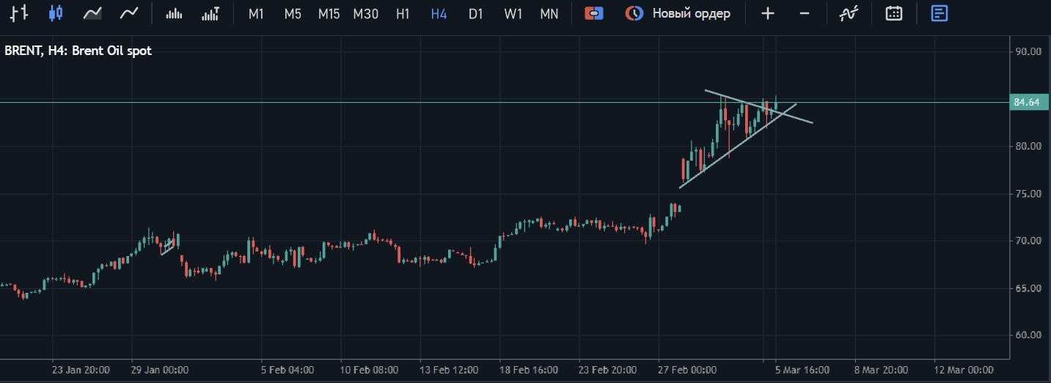Change timeframe to D1
1051x383 pixels.
coord(476,13)
